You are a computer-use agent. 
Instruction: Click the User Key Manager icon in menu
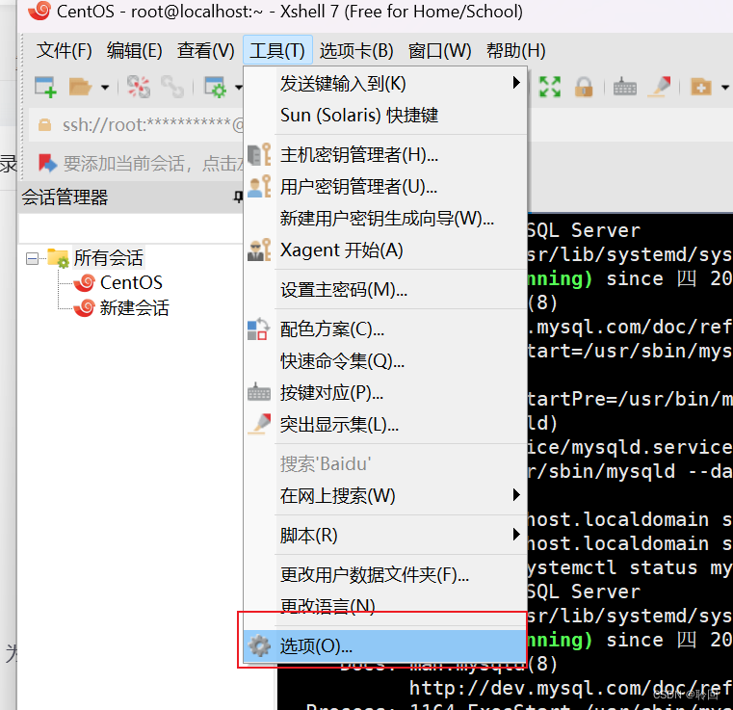point(259,186)
